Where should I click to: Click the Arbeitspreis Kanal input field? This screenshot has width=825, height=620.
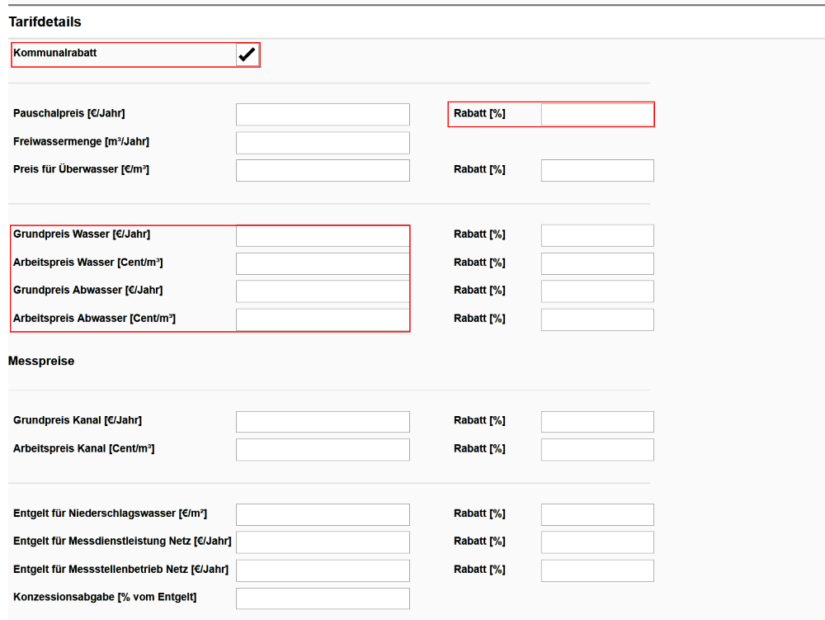323,450
